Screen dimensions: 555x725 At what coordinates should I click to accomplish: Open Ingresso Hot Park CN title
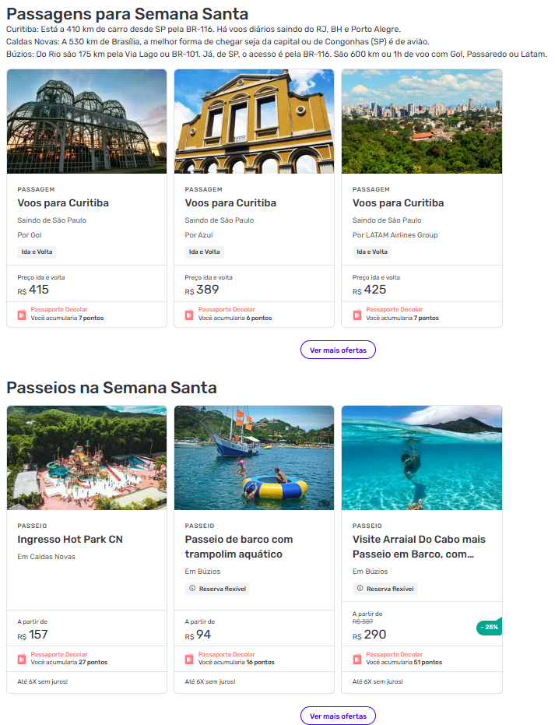(x=70, y=540)
